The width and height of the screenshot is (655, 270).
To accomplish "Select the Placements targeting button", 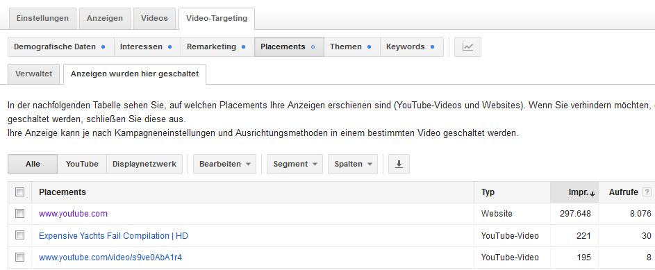I will [289, 47].
